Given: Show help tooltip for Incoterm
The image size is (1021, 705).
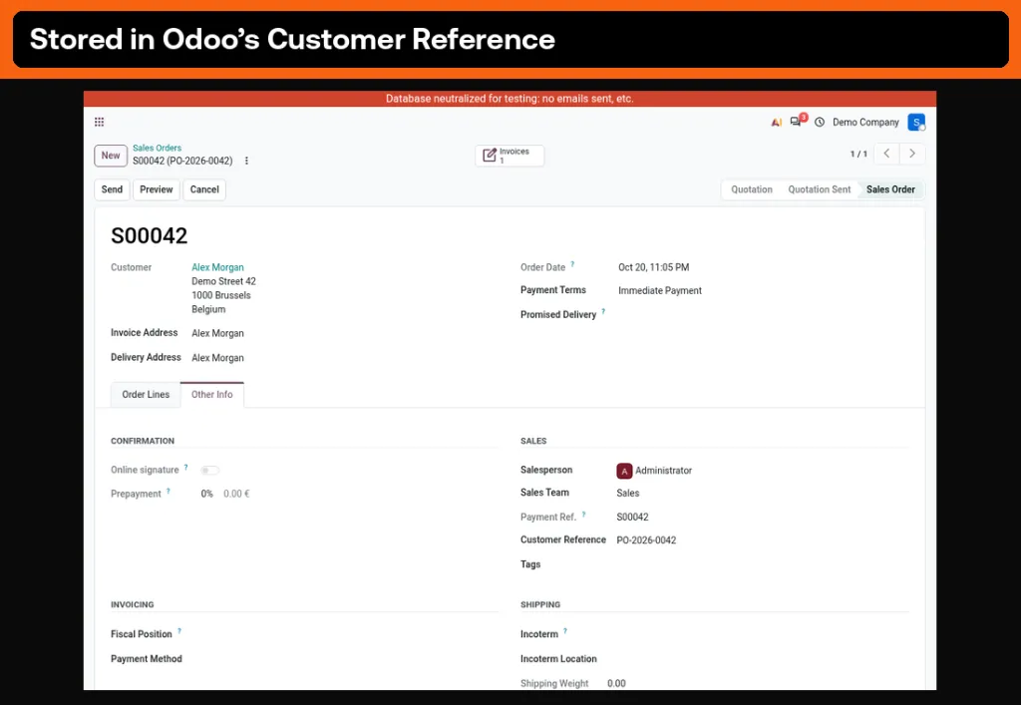Looking at the screenshot, I should click(x=565, y=631).
